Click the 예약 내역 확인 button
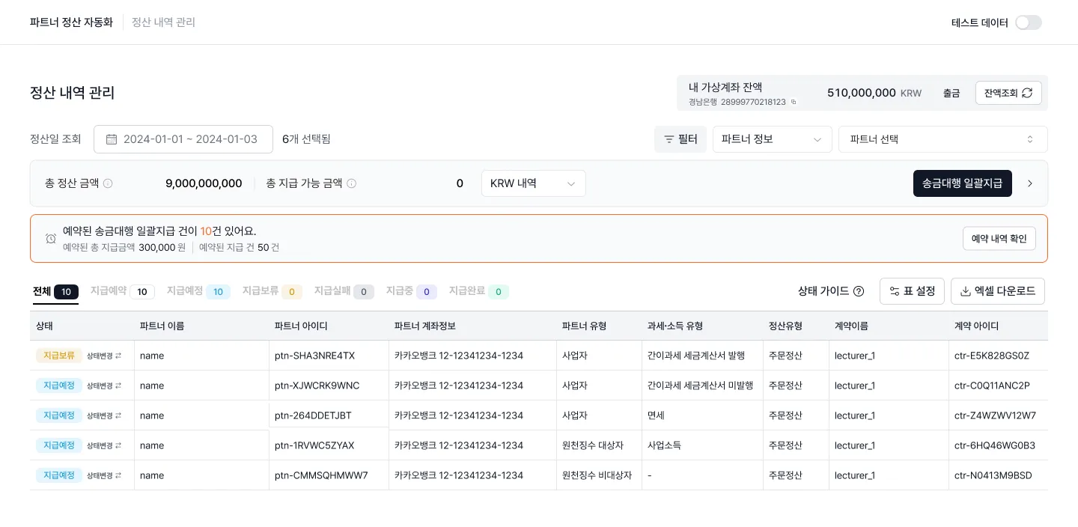 (x=999, y=238)
